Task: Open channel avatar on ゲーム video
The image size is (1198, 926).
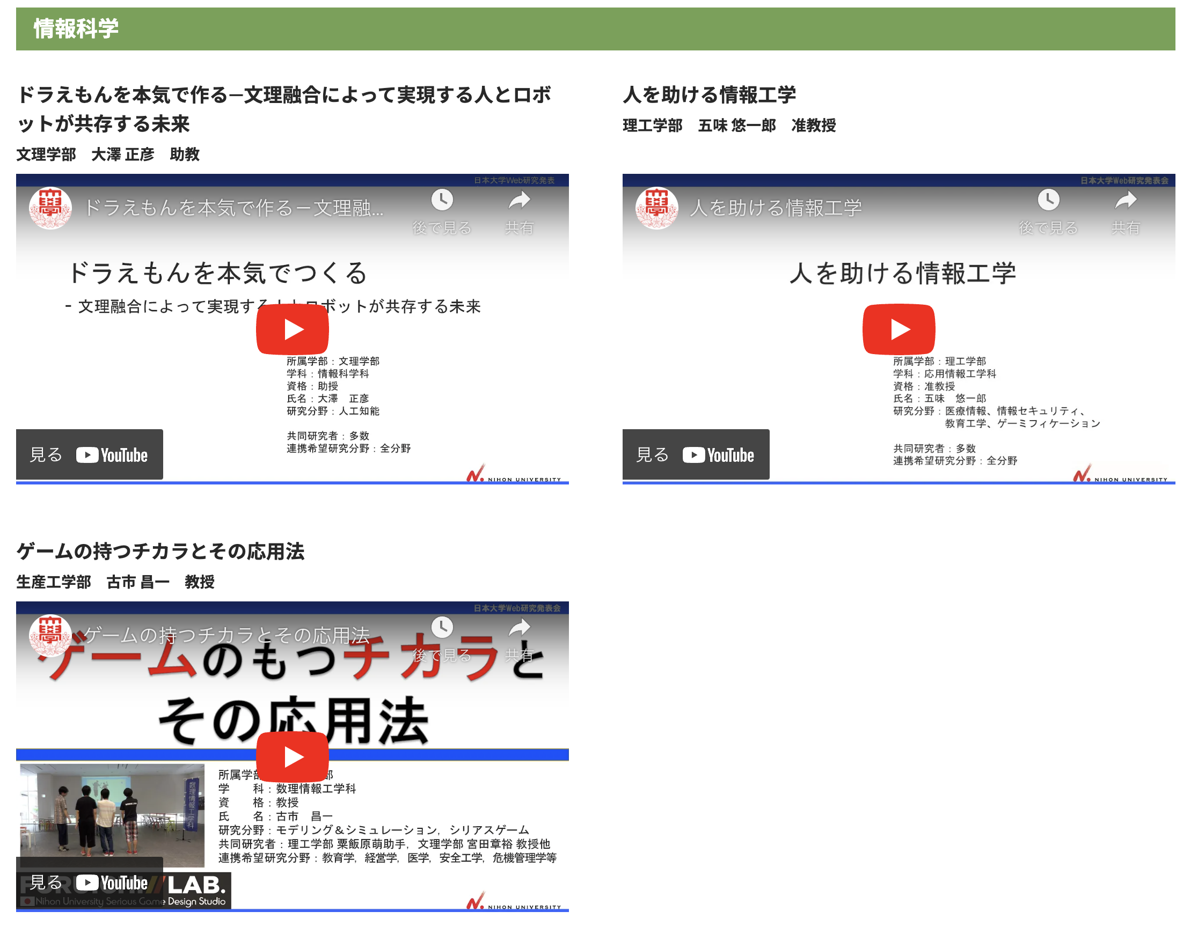Action: click(x=50, y=635)
